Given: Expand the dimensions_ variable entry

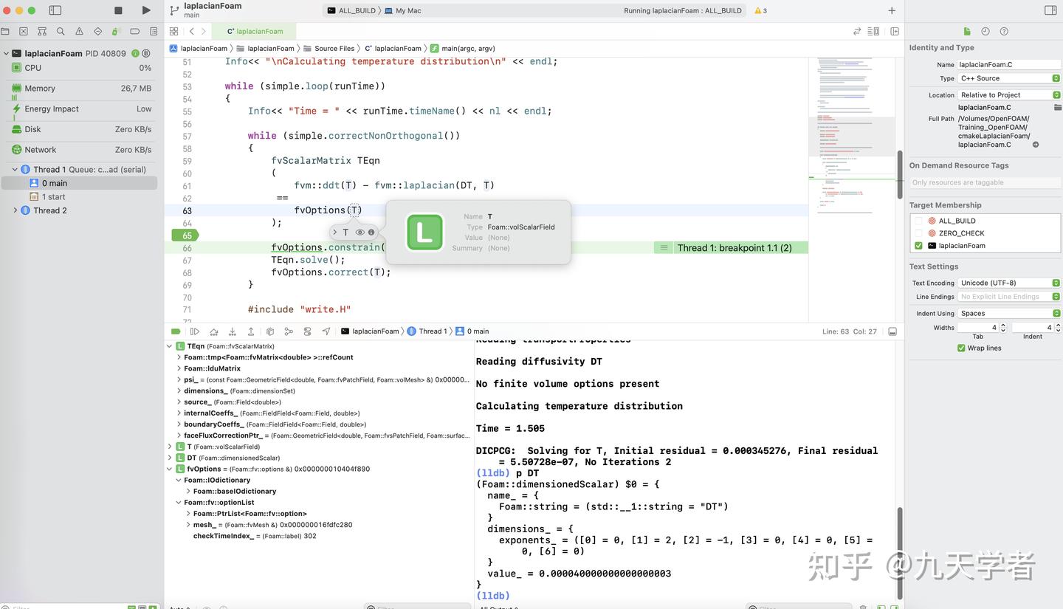Looking at the screenshot, I should (x=179, y=390).
